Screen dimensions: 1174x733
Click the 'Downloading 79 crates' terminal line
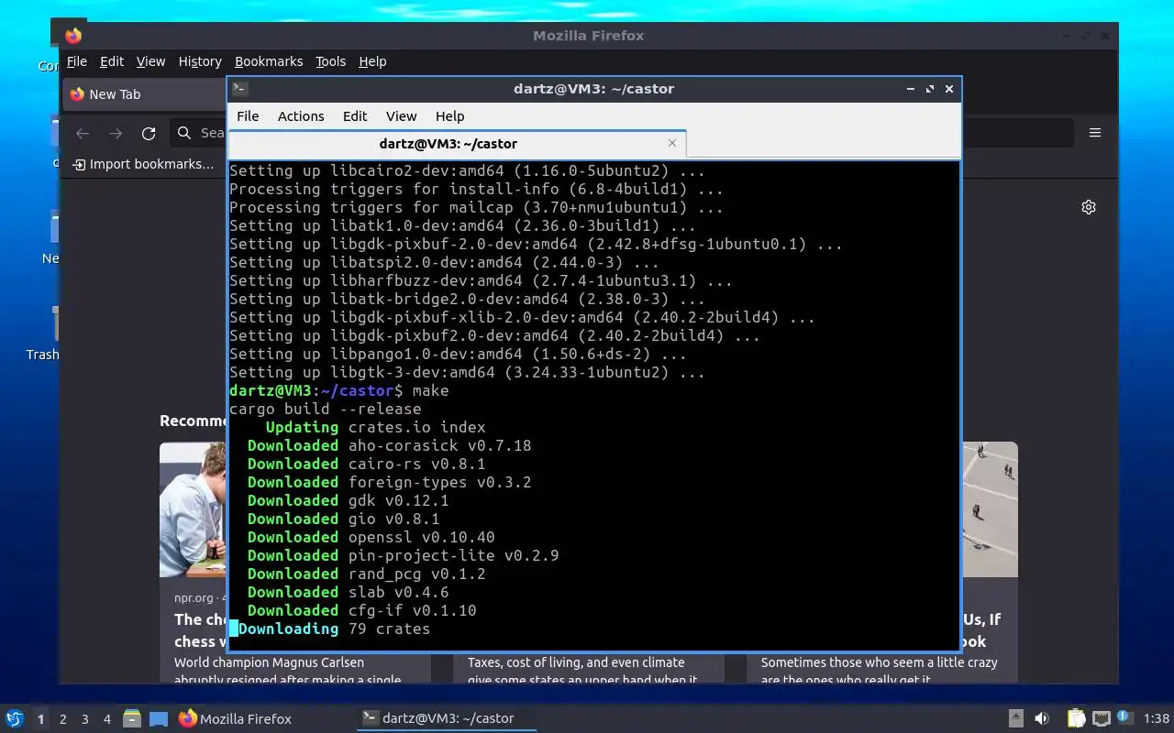pos(334,629)
